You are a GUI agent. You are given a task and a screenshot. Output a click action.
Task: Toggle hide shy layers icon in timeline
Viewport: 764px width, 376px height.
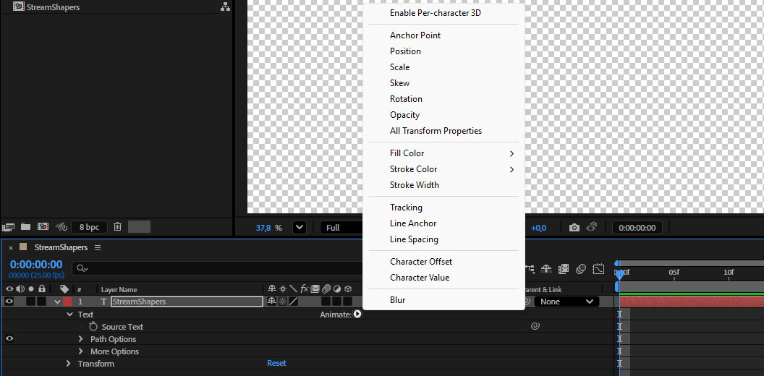546,269
